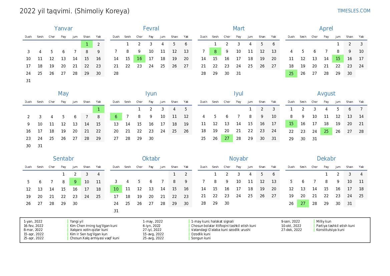Click the Avgust month heading
This screenshot has width=390, height=276.
(326, 93)
